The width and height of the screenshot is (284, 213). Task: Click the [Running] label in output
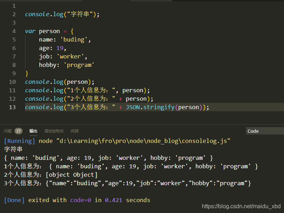(x=19, y=141)
